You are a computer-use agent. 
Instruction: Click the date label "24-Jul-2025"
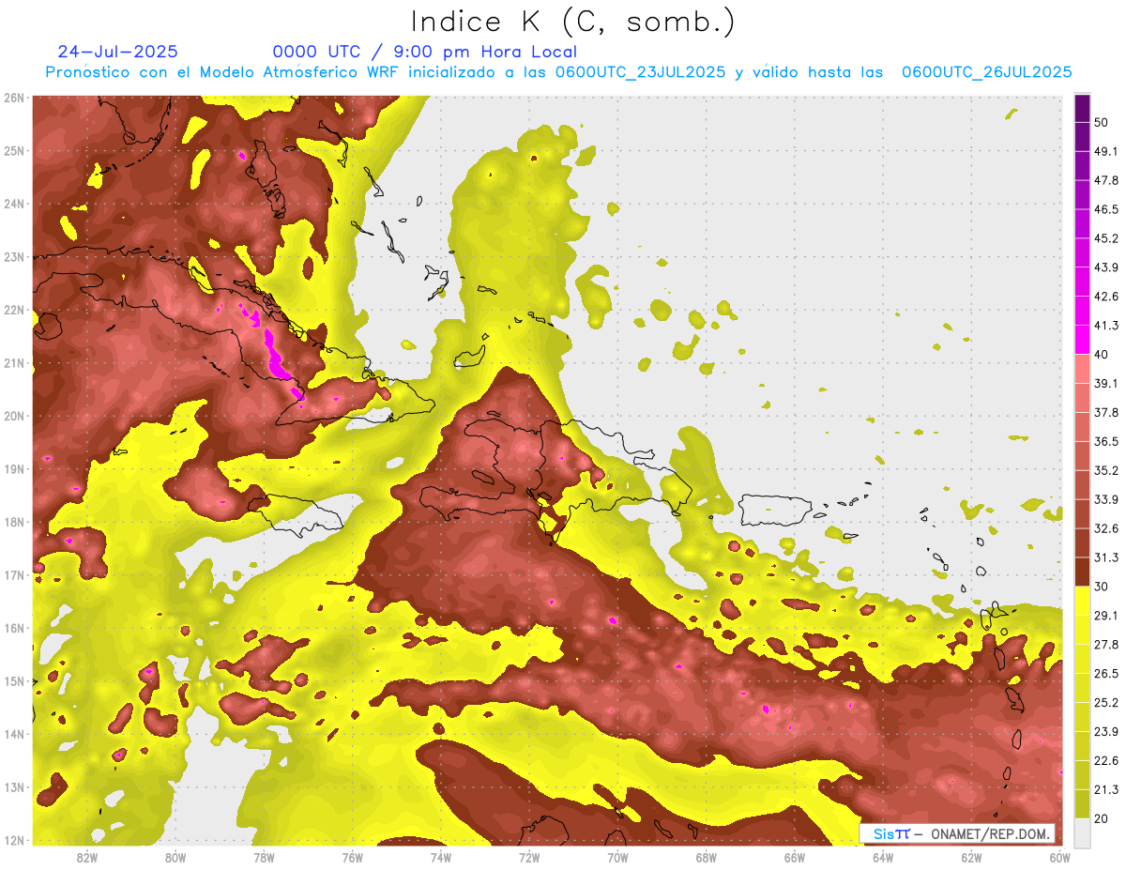tap(117, 52)
